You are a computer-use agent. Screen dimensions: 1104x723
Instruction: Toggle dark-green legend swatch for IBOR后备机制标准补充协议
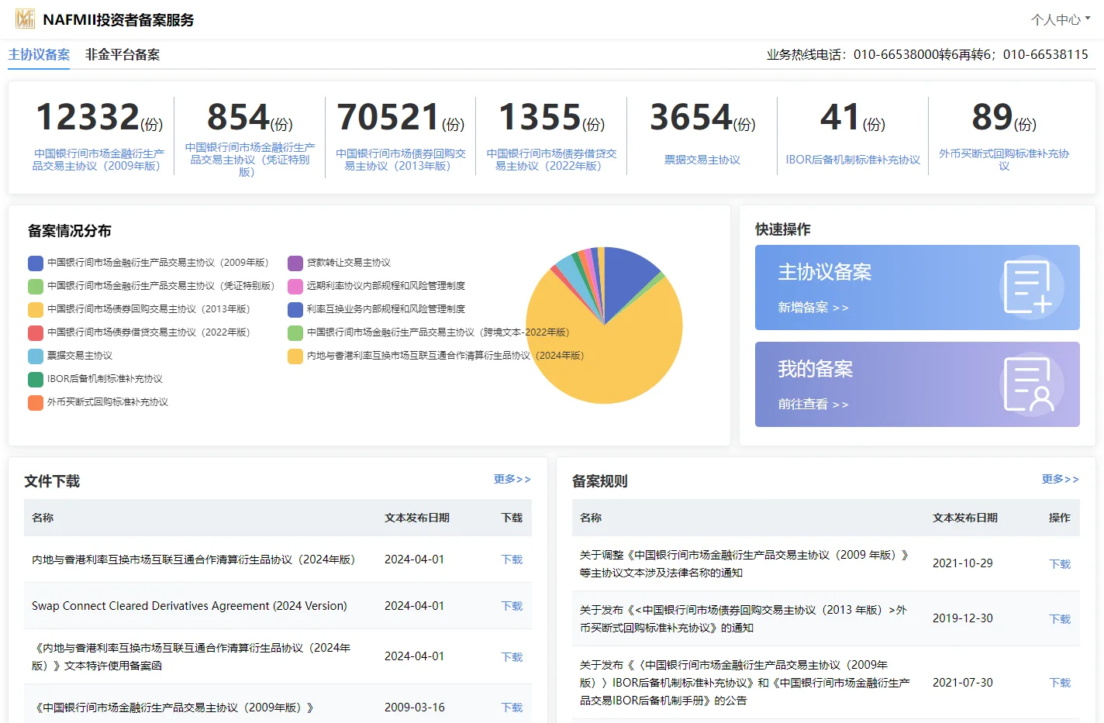tap(36, 379)
